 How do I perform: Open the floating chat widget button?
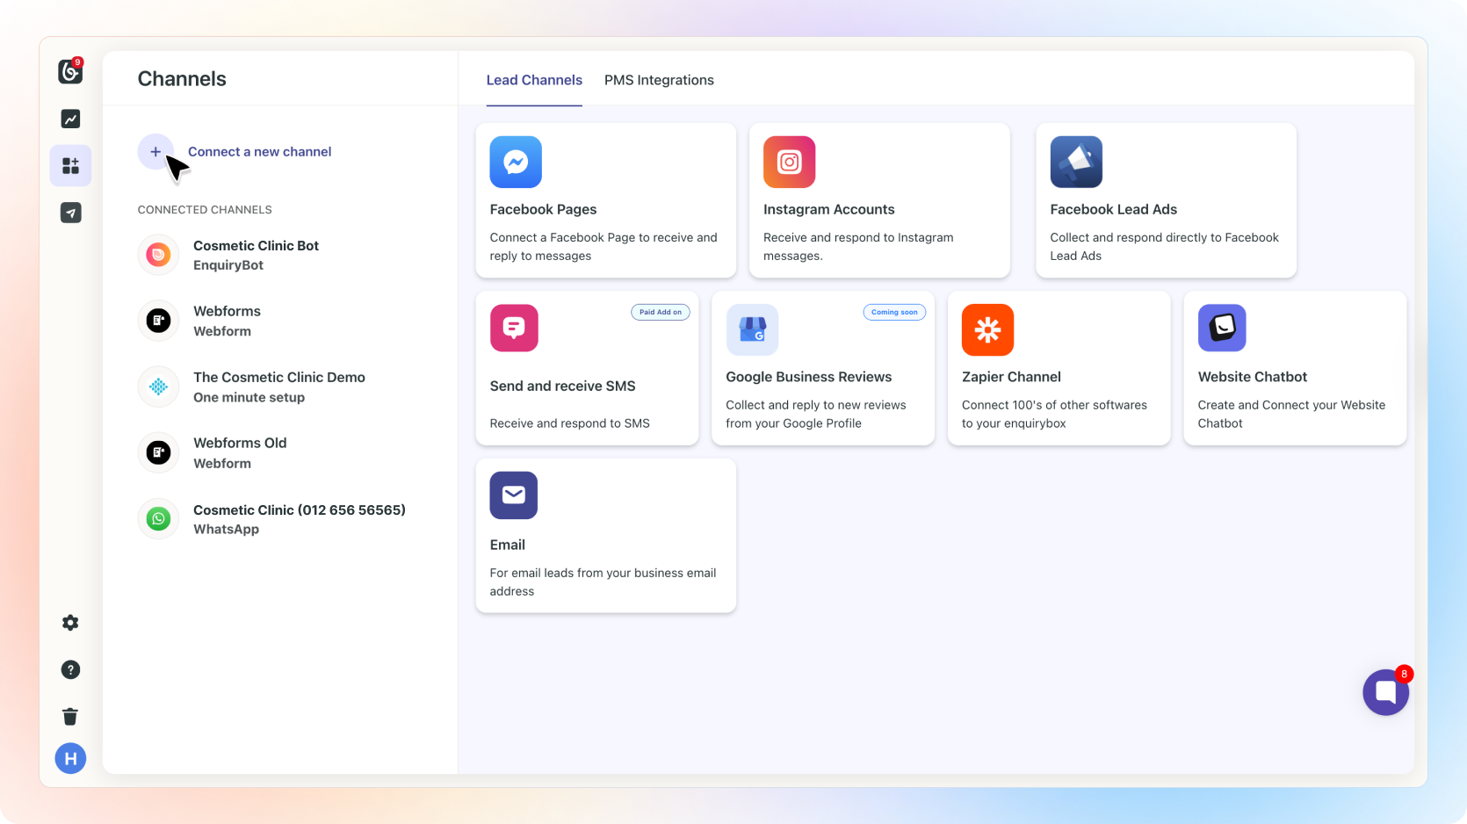click(1385, 692)
